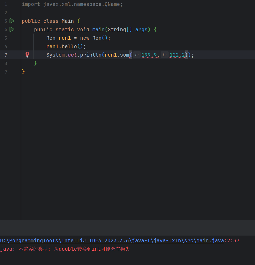Viewport: 255px width, 265px height.
Task: Click the yellow closing brace on line 9
Action: point(23,72)
